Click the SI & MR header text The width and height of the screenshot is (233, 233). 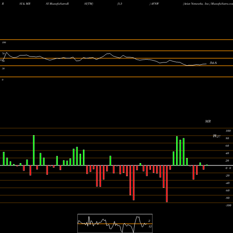pos(25,4)
